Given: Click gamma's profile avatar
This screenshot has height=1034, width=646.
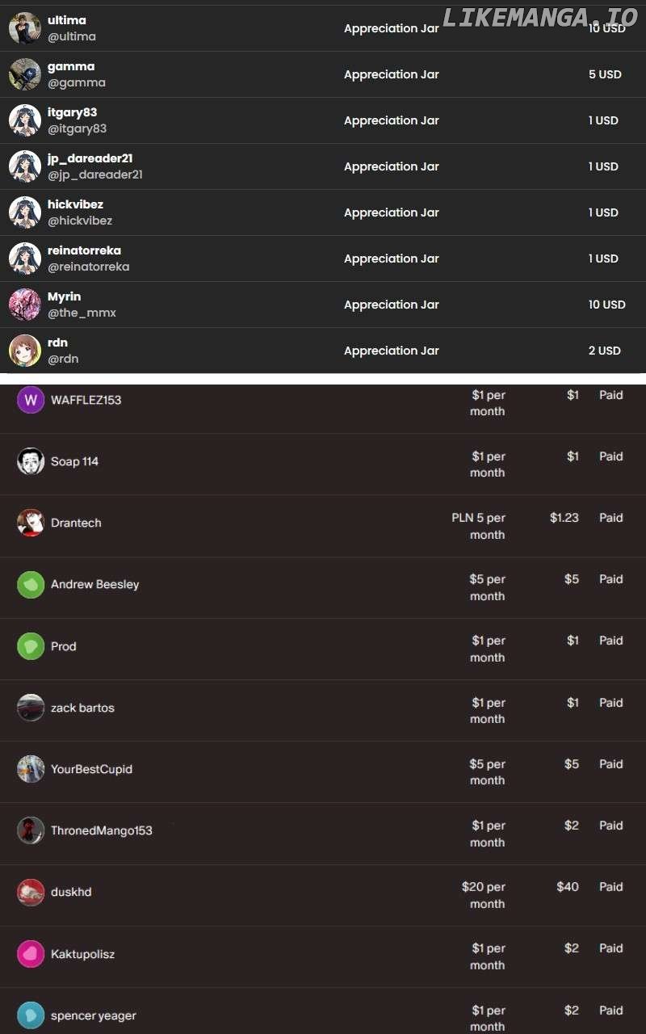Looking at the screenshot, I should [x=25, y=74].
